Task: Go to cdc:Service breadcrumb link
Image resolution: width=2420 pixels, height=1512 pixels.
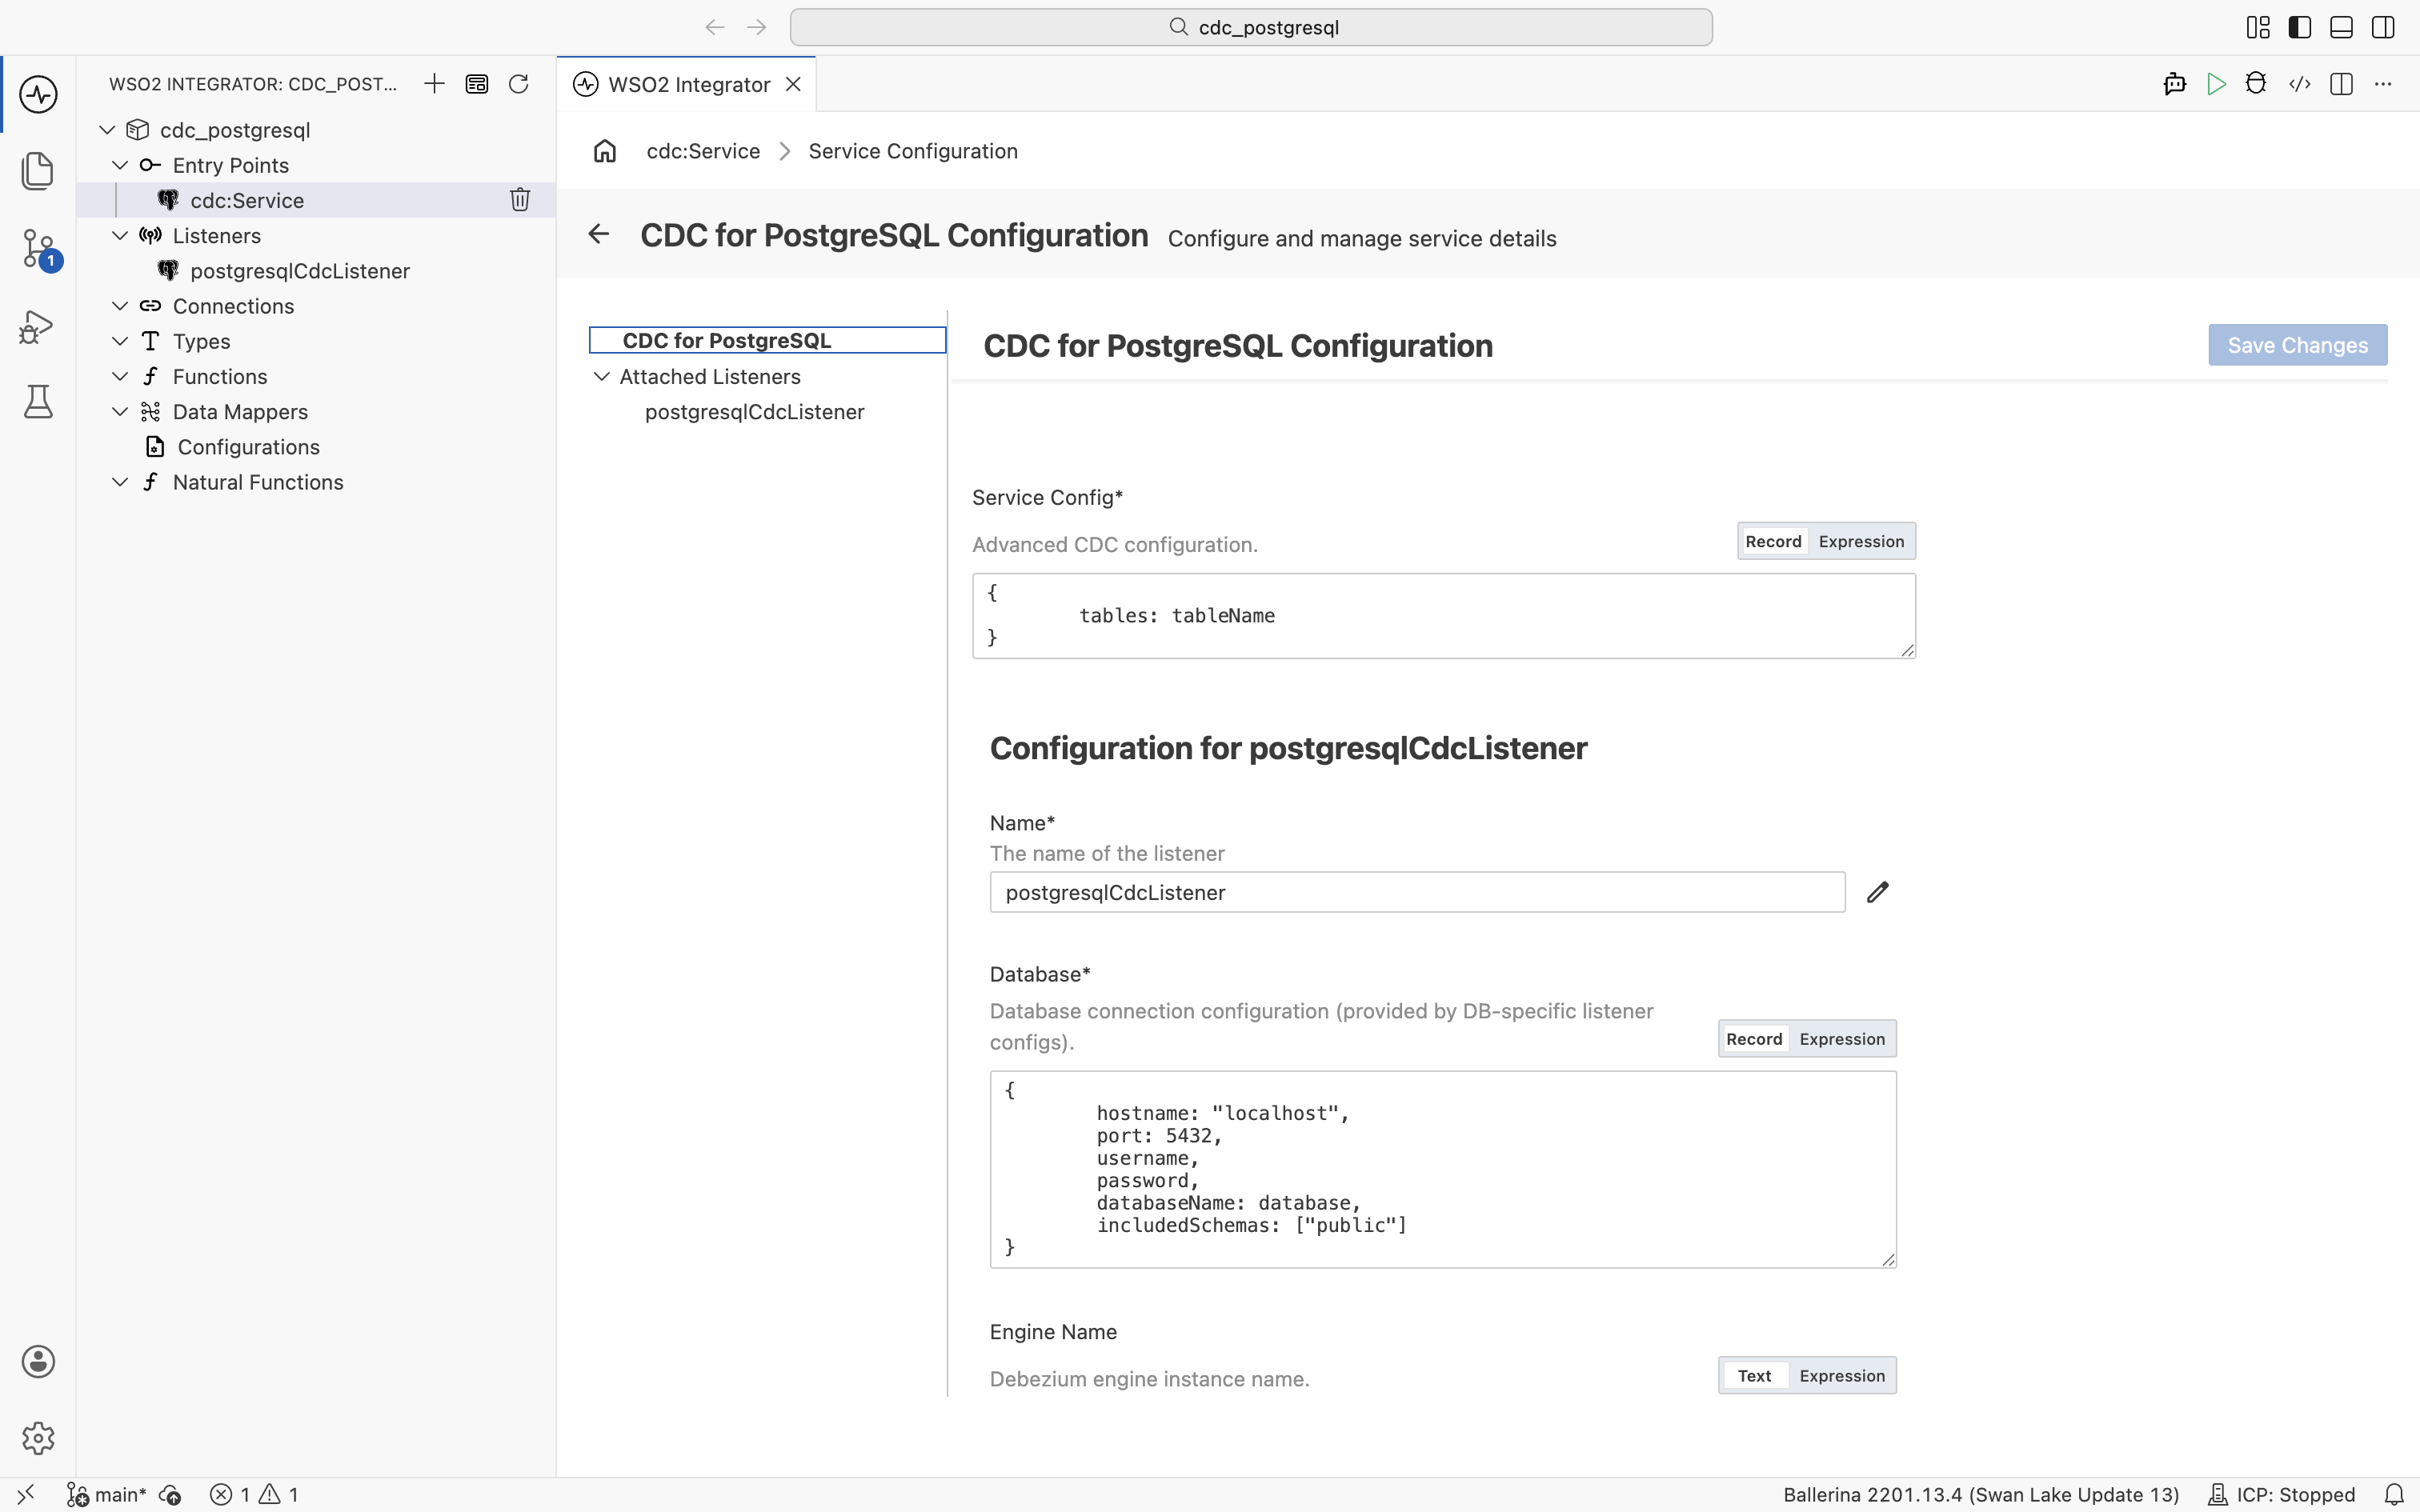Action: tap(703, 151)
